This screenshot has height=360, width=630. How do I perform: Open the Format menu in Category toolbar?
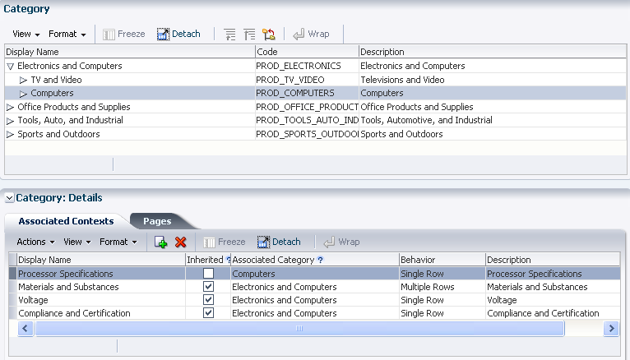pyautogui.click(x=67, y=35)
